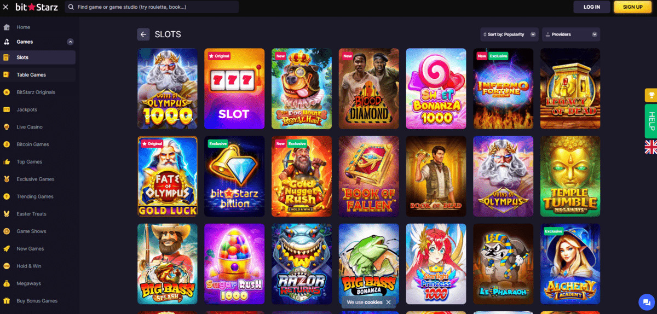Open the Sort by Popularity dropdown
The height and width of the screenshot is (314, 657).
[509, 34]
